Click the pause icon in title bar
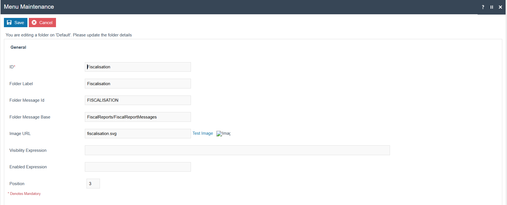 pyautogui.click(x=492, y=7)
